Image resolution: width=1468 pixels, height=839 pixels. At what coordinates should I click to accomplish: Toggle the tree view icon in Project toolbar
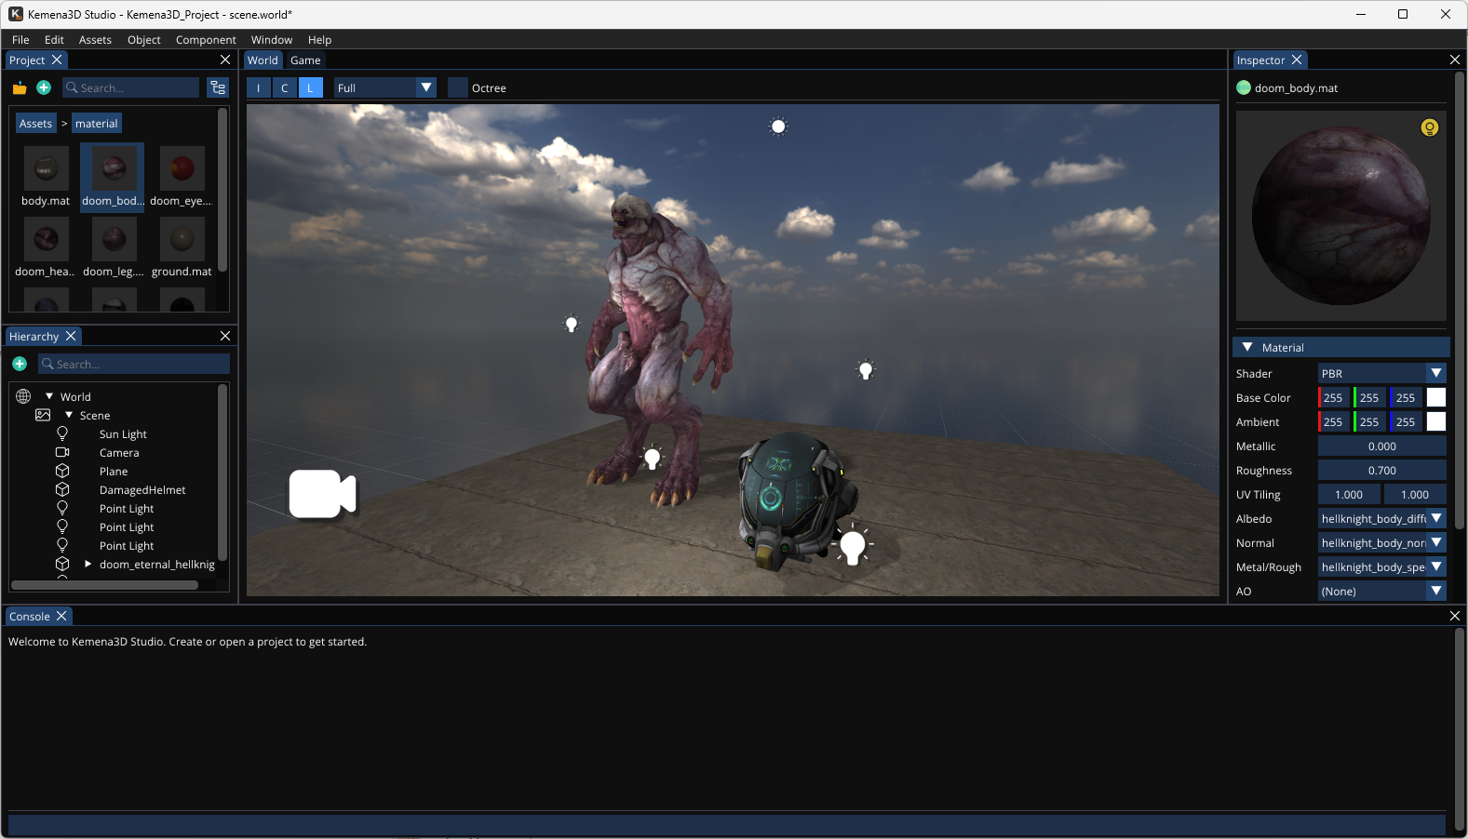[218, 87]
